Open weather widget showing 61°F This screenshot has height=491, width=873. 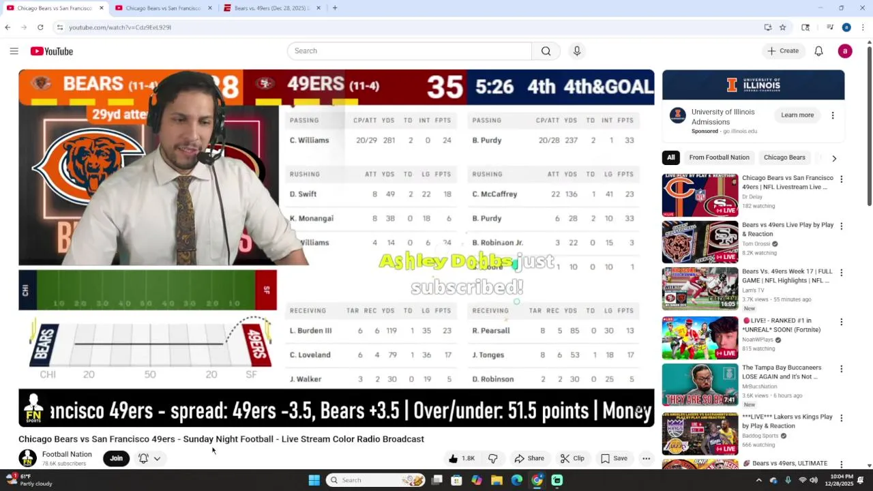click(29, 480)
